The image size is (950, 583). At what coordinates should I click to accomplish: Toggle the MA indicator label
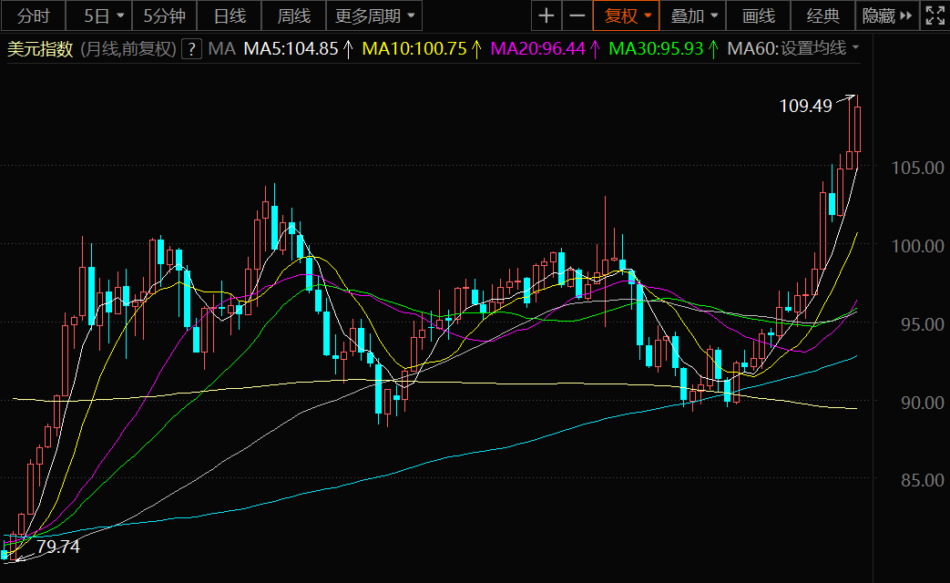click(x=221, y=49)
